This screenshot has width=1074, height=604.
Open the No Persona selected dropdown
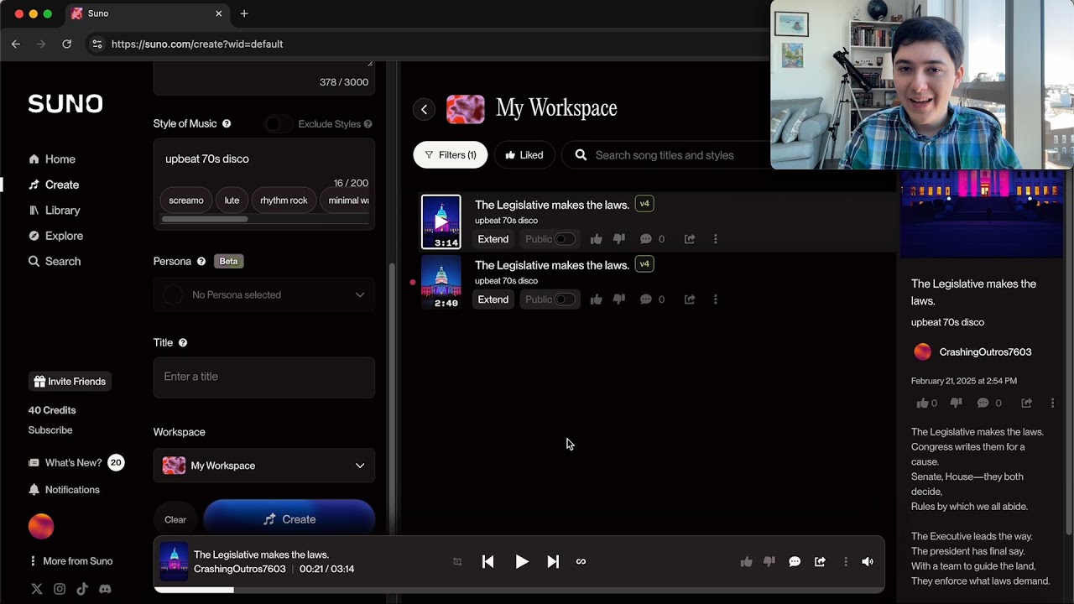click(264, 295)
